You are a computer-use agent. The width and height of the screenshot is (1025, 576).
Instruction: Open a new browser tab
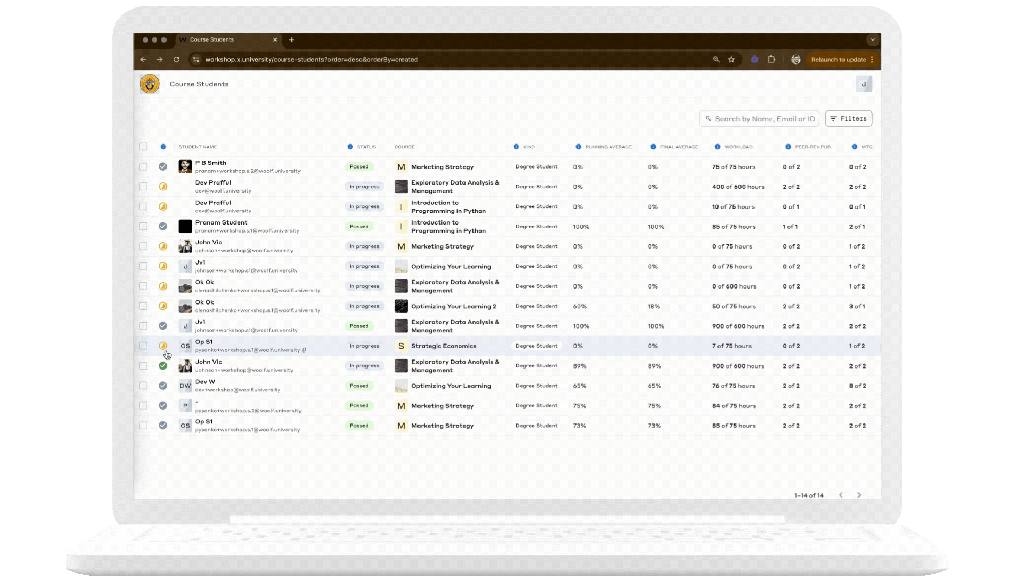click(291, 39)
